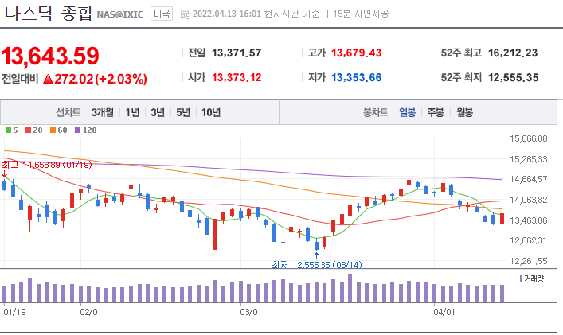Click the 고가 value 13,679.43
The image size is (563, 335).
(357, 53)
